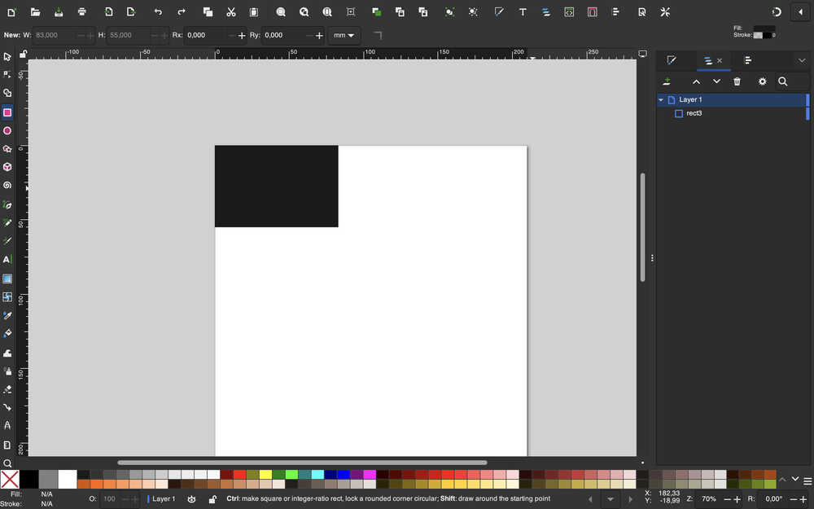Switch to the Fill and Stroke tab

point(672,61)
